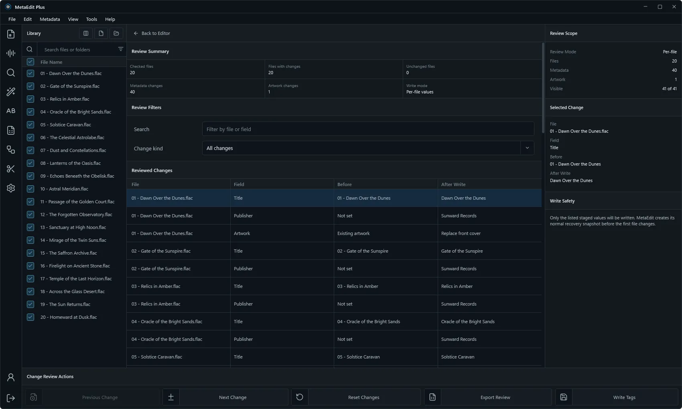Image resolution: width=682 pixels, height=409 pixels.
Task: Open the Help menu
Action: [110, 19]
